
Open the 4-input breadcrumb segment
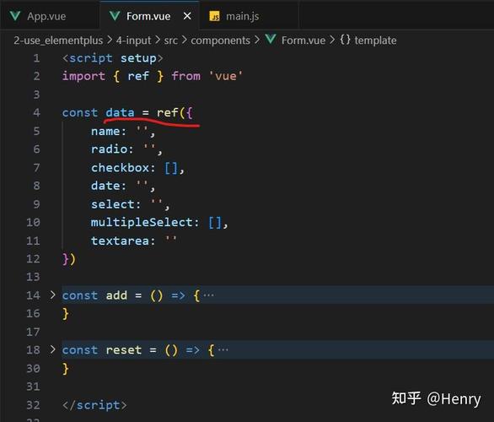point(133,41)
